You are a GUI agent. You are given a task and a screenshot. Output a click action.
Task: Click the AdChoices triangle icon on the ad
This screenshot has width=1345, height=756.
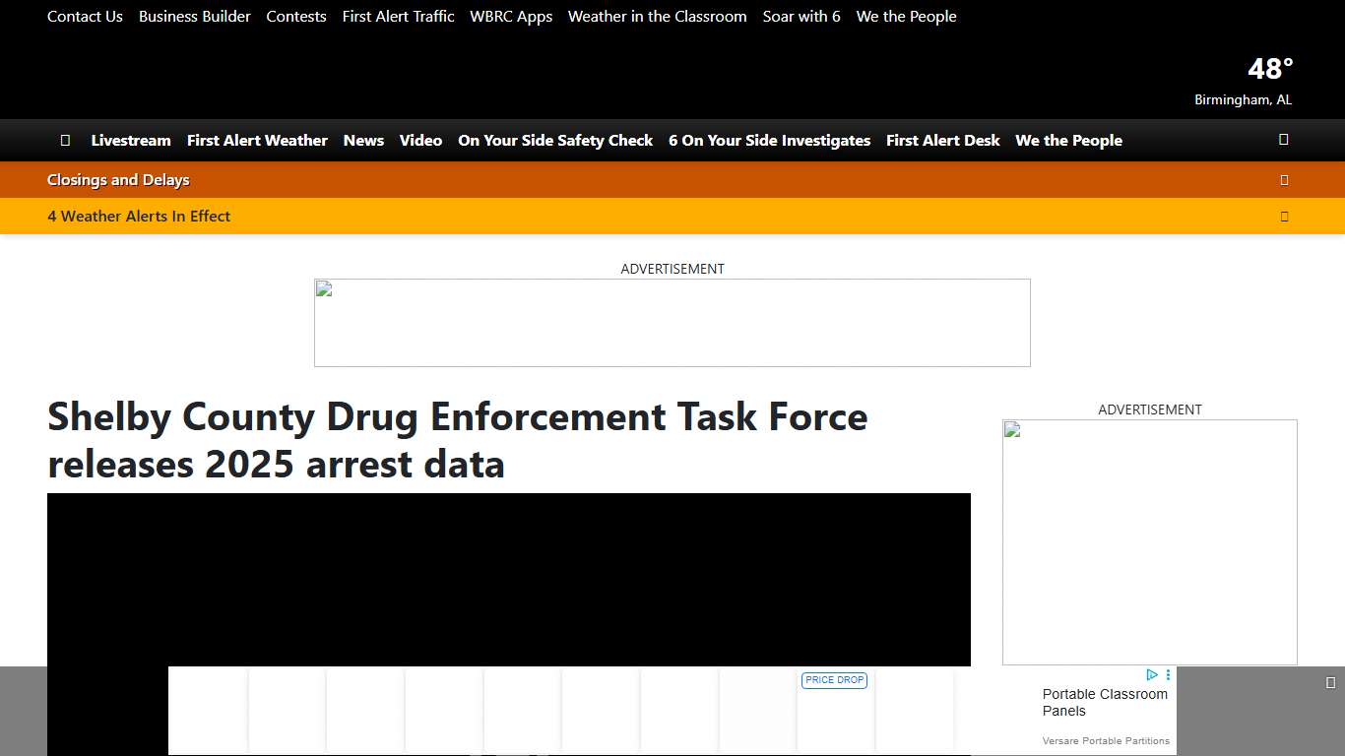[x=1153, y=674]
